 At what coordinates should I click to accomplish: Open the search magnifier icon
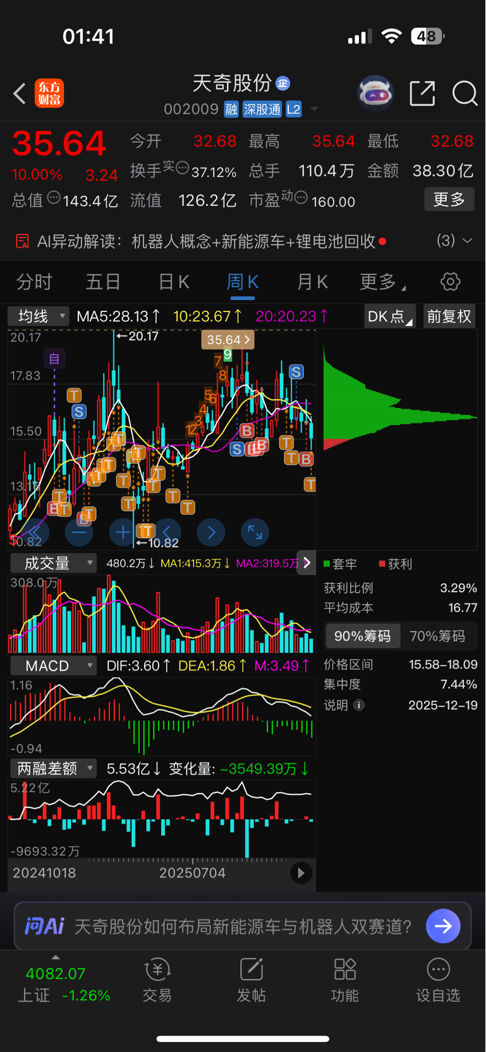[465, 94]
